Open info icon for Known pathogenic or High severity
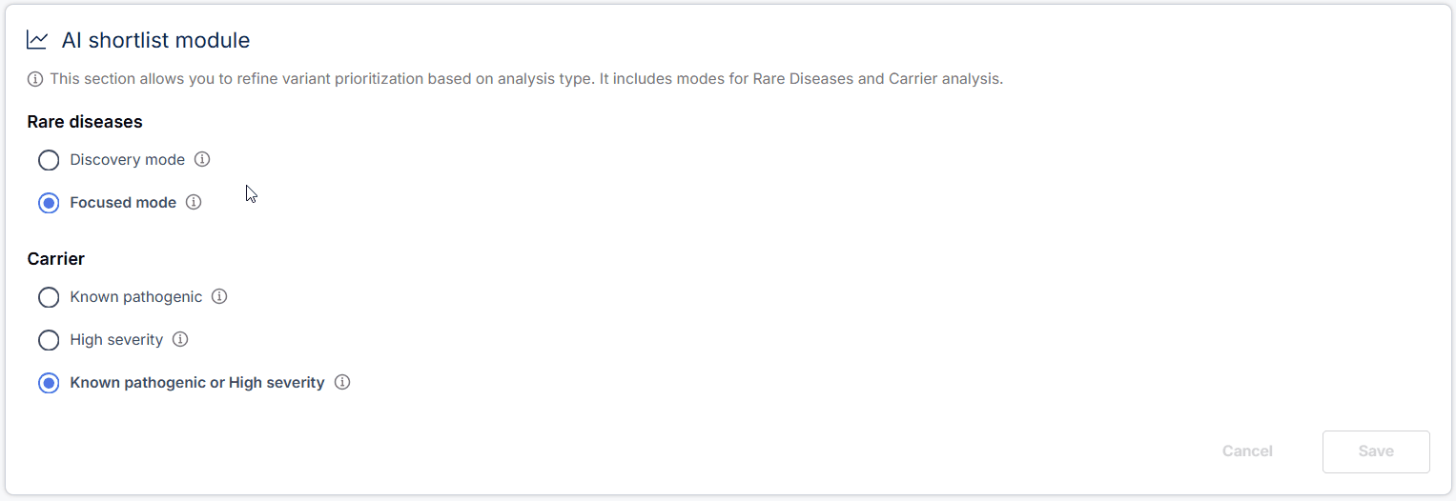The width and height of the screenshot is (1456, 501). 342,382
